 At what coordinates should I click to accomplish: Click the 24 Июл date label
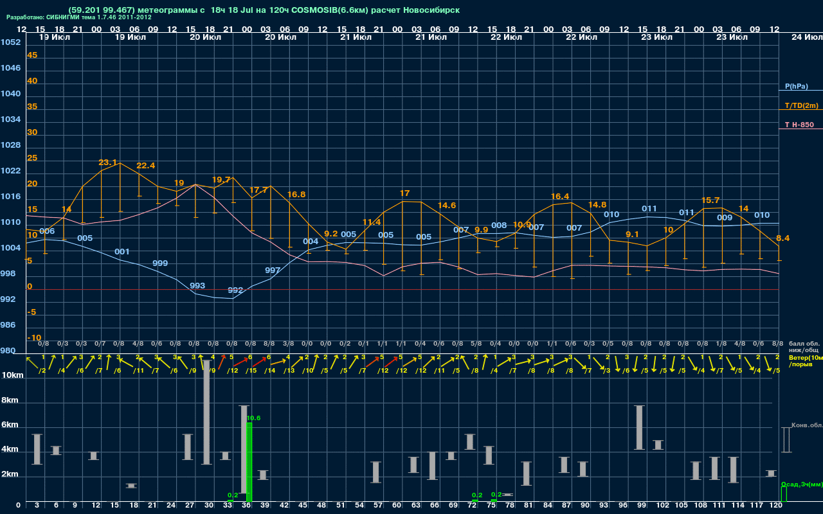806,38
